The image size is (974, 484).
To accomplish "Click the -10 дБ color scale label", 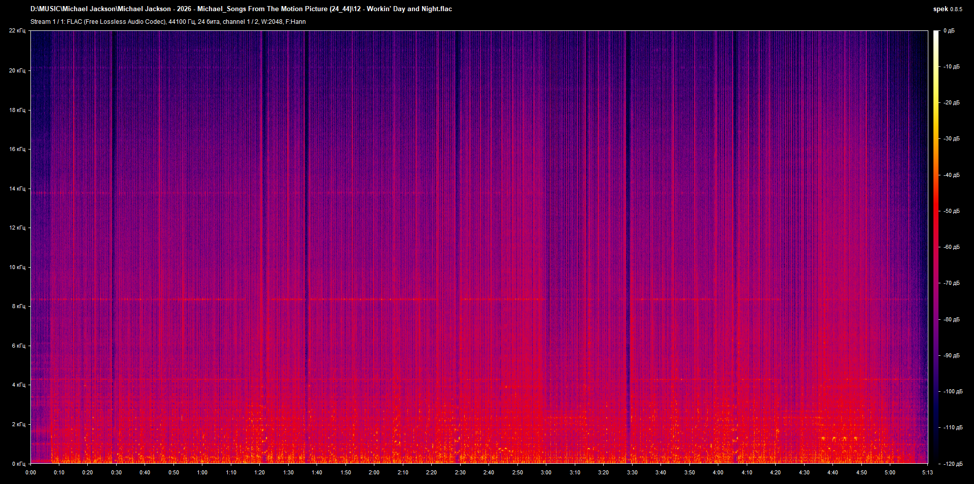I will coord(951,66).
